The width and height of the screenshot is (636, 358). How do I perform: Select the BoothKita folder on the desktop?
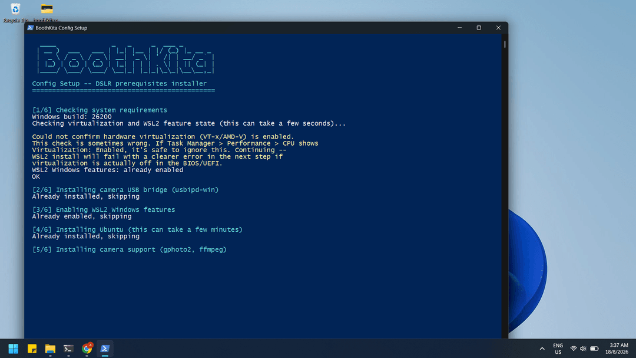[x=47, y=12]
